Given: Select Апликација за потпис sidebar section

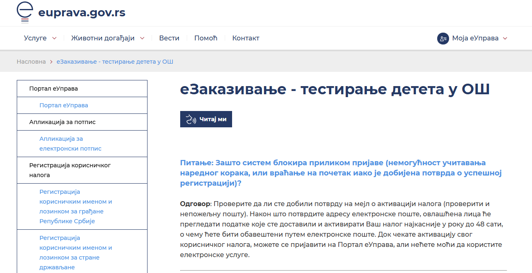Looking at the screenshot, I should coord(63,122).
